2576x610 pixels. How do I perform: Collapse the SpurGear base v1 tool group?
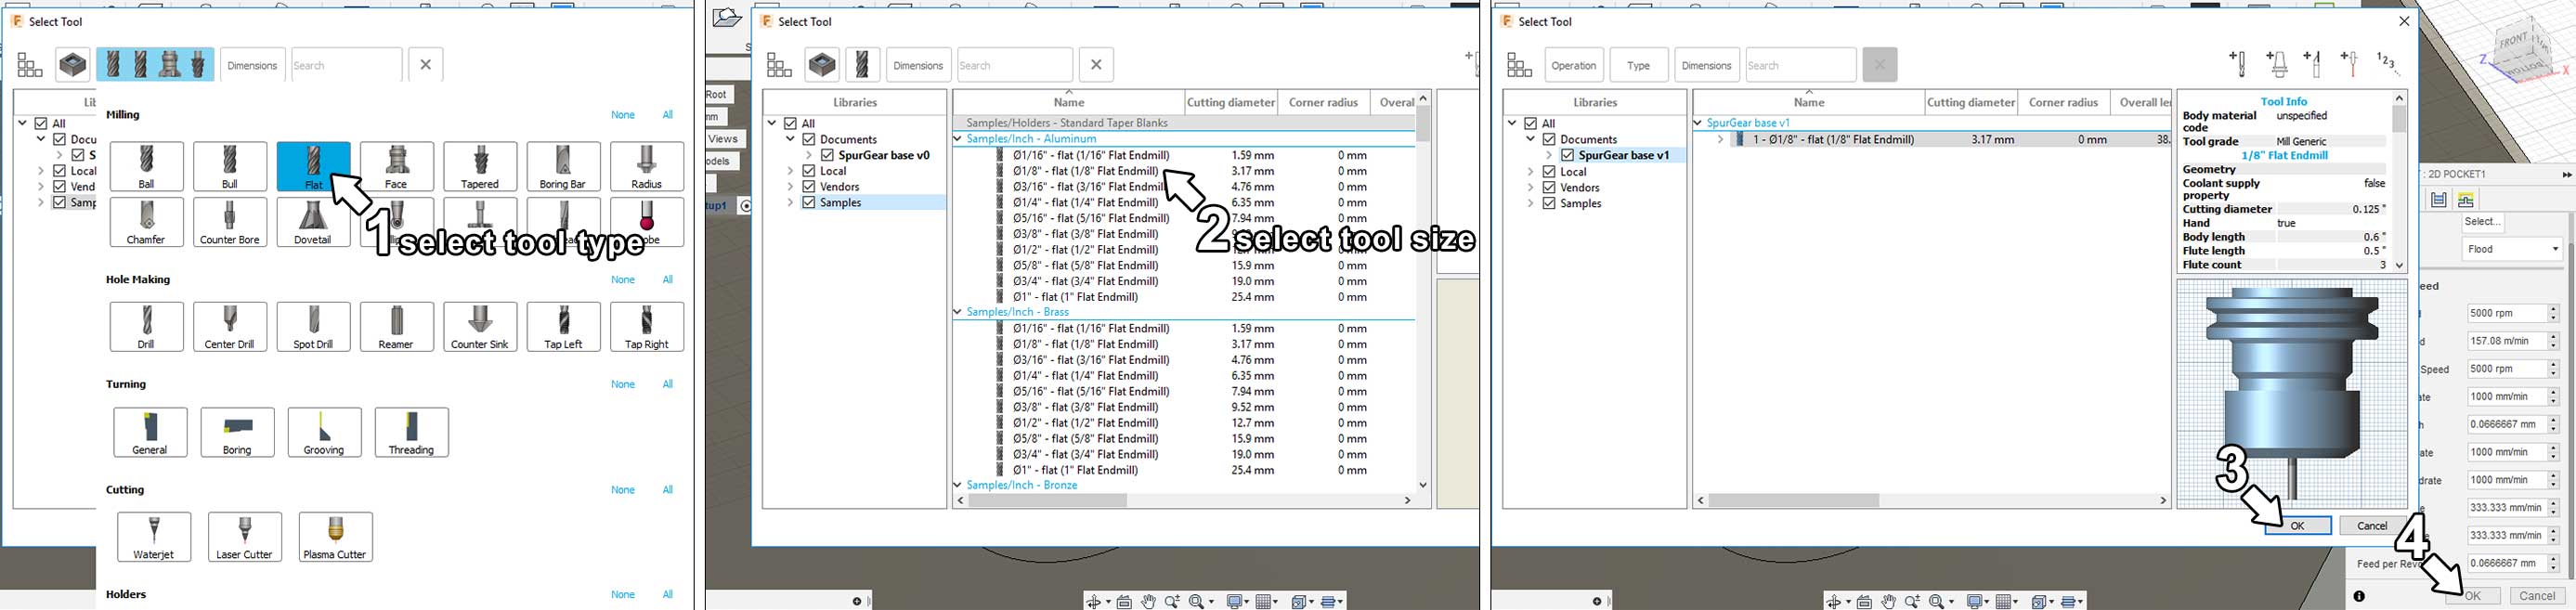click(1698, 123)
